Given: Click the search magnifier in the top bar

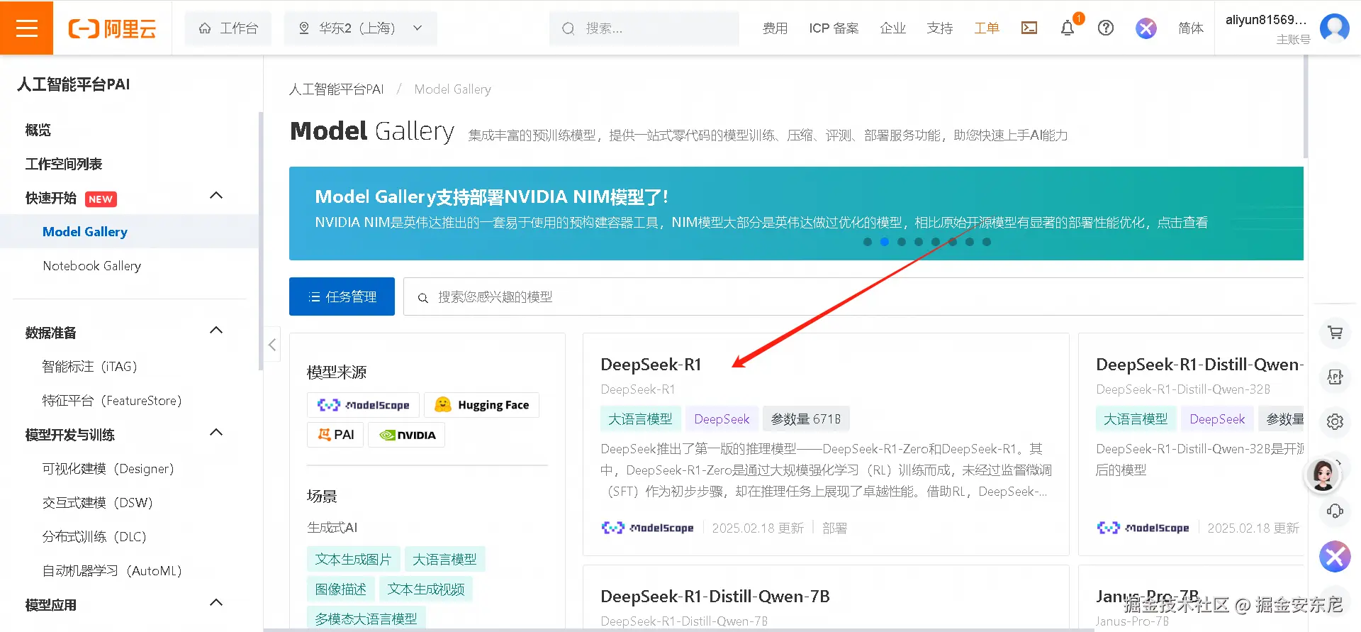Looking at the screenshot, I should pos(568,28).
